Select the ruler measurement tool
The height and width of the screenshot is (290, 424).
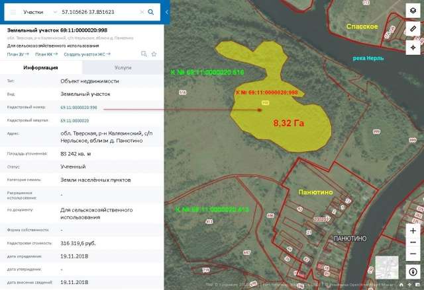click(413, 28)
